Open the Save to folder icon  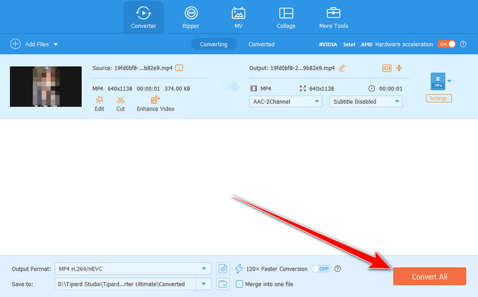click(x=223, y=284)
